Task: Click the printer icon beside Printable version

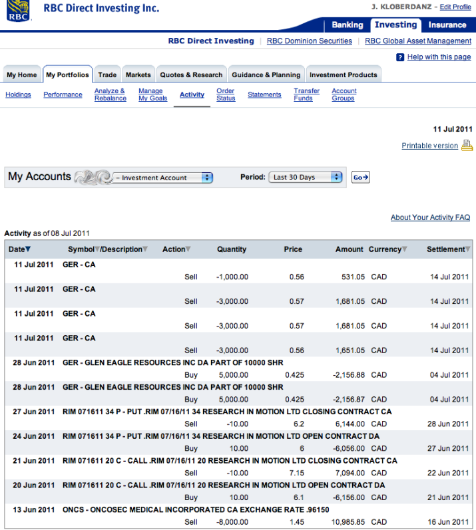Action: pyautogui.click(x=467, y=146)
